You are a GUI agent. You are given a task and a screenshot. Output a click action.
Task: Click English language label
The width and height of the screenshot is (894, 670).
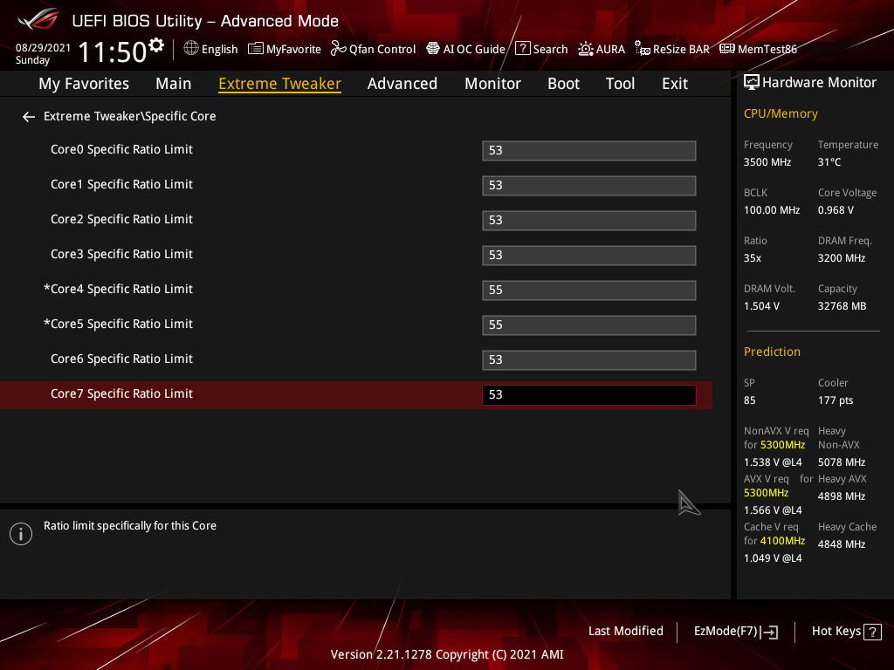click(x=219, y=50)
